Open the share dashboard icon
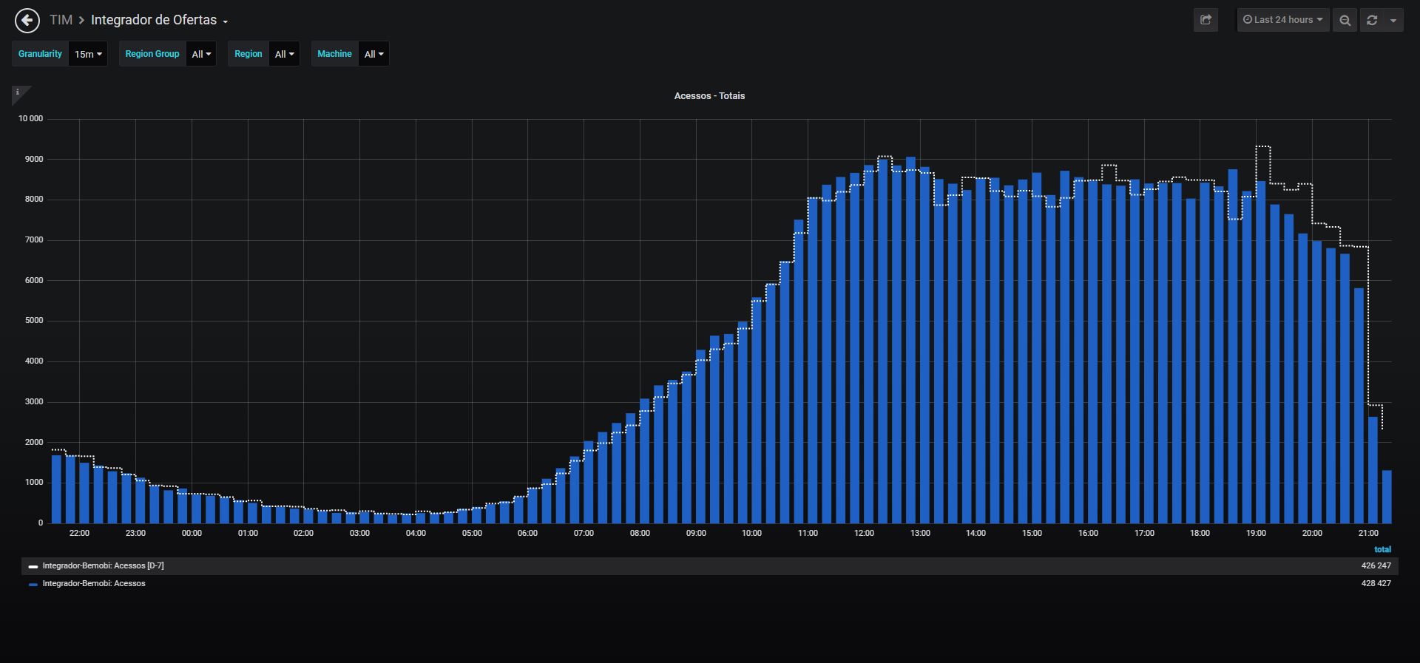The height and width of the screenshot is (663, 1420). (x=1206, y=20)
